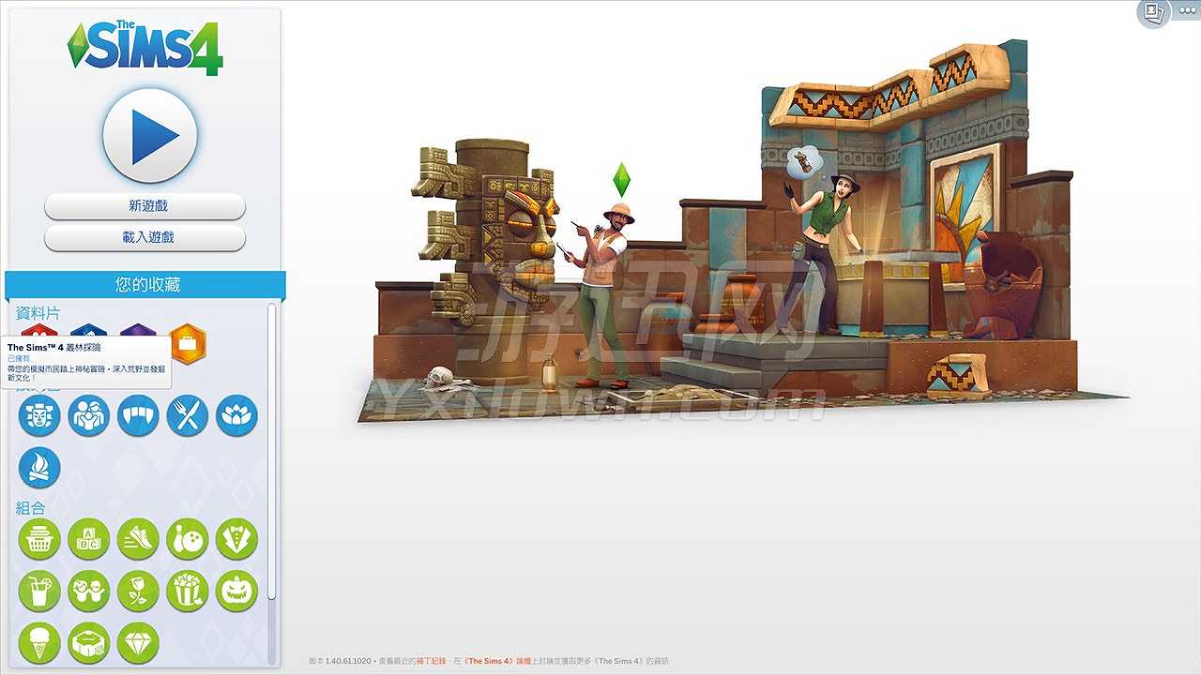
Task: Select the drink glass Backyard Stuff icon
Action: [x=39, y=592]
